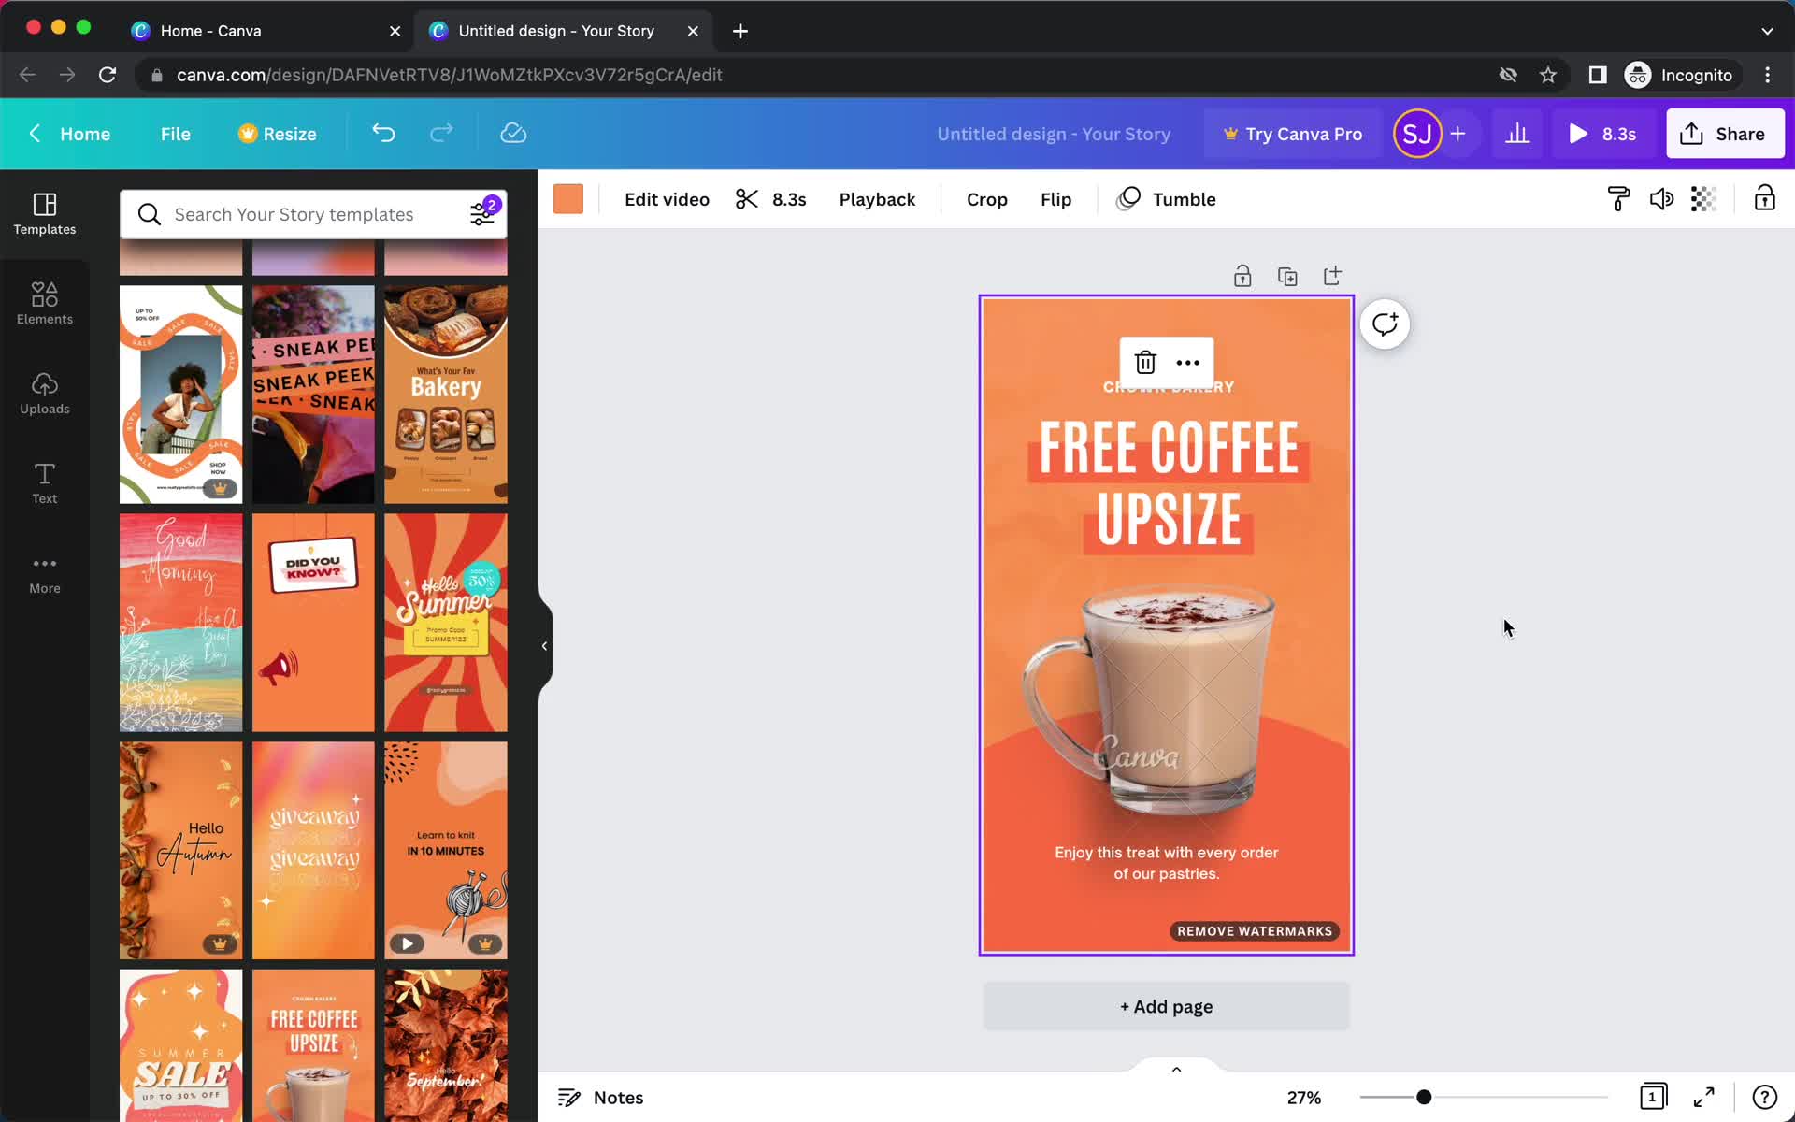Open the File menu

pyautogui.click(x=176, y=134)
